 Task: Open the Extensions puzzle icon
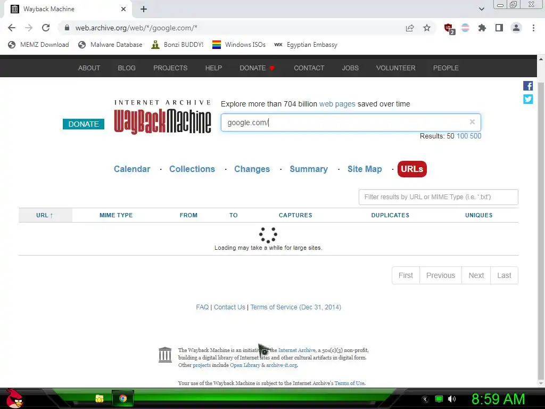482,28
